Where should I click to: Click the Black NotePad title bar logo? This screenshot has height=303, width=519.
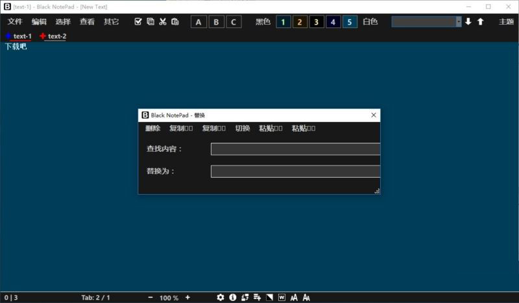tap(7, 6)
